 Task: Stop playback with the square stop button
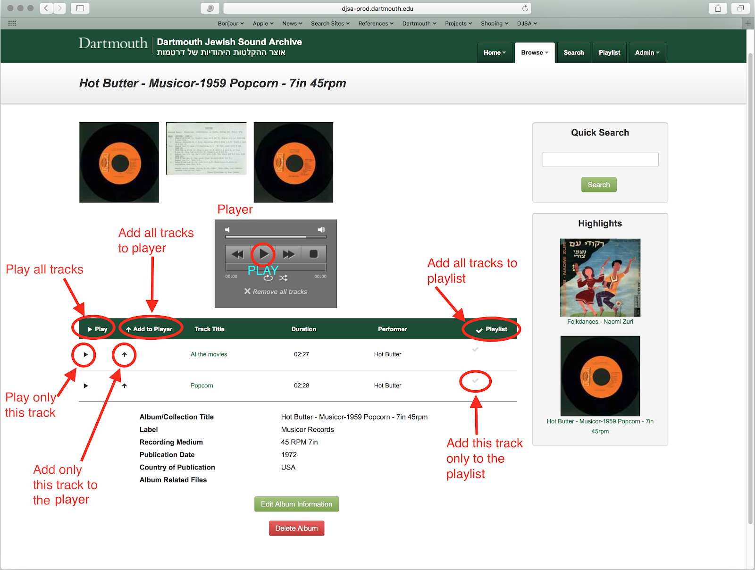click(x=313, y=254)
